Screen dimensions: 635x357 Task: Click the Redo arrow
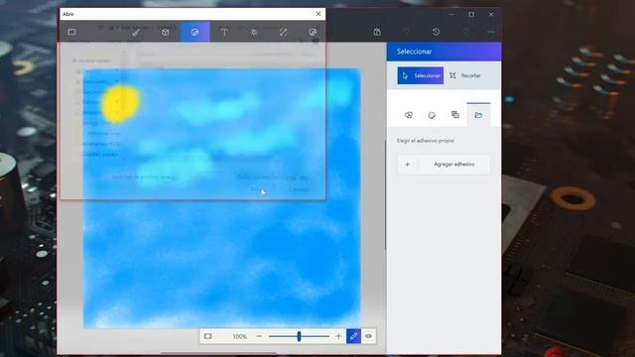click(465, 32)
